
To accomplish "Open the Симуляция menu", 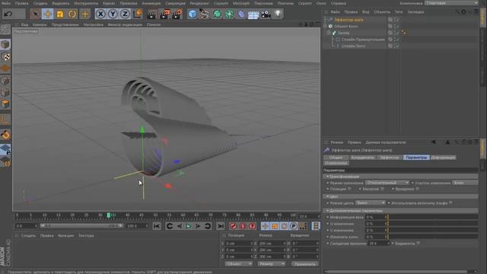I will pos(175,3).
